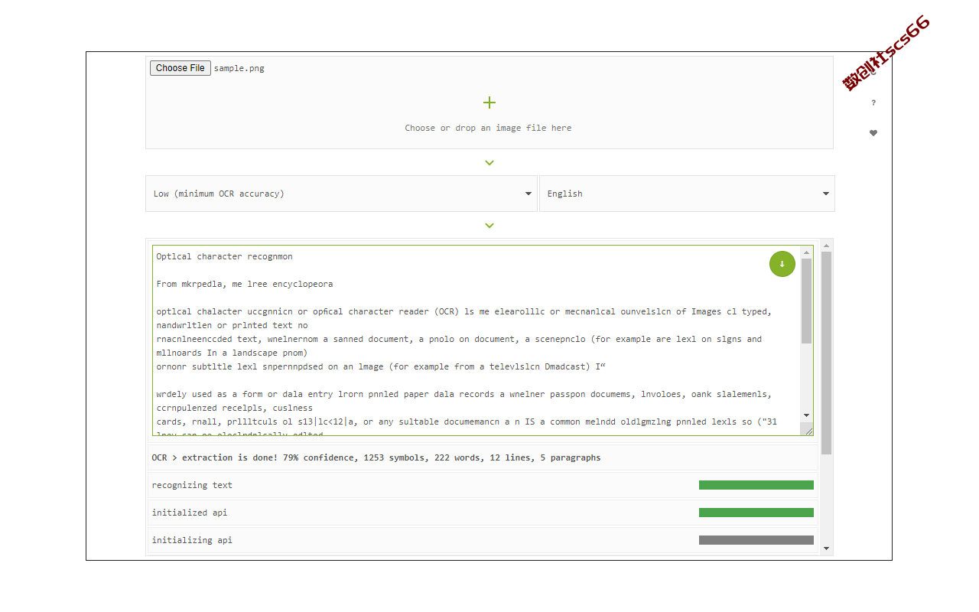Click the 'OCR > extraction is done!' status line
The height and width of the screenshot is (612, 979).
click(376, 457)
